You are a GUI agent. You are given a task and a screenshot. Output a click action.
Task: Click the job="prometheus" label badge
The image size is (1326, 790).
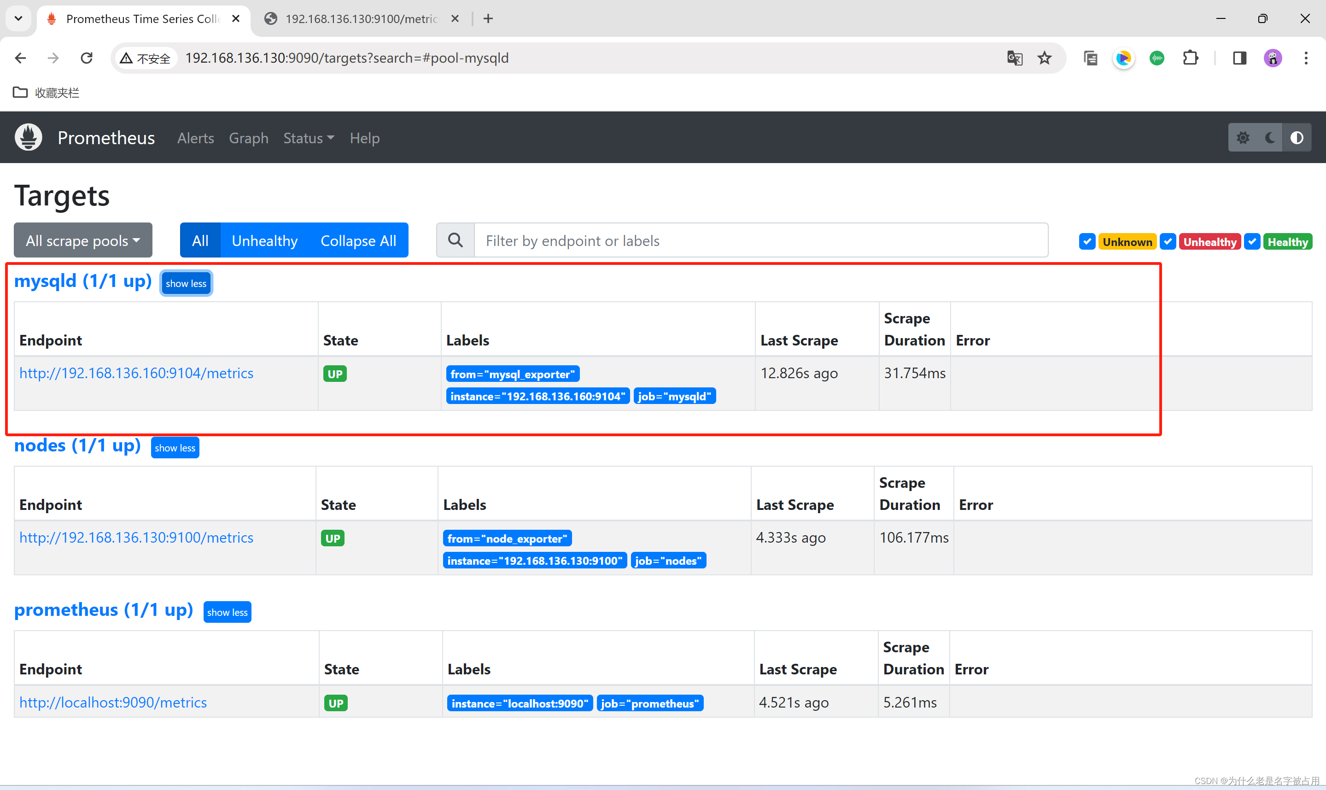click(650, 703)
